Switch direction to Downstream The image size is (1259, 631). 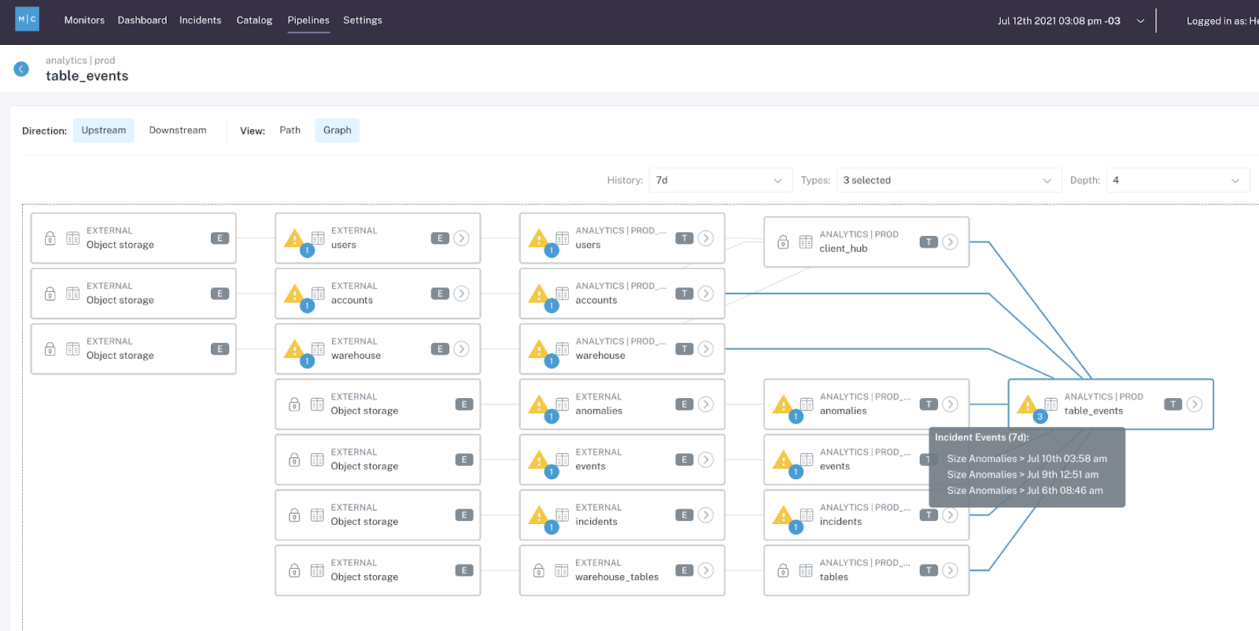pos(178,131)
